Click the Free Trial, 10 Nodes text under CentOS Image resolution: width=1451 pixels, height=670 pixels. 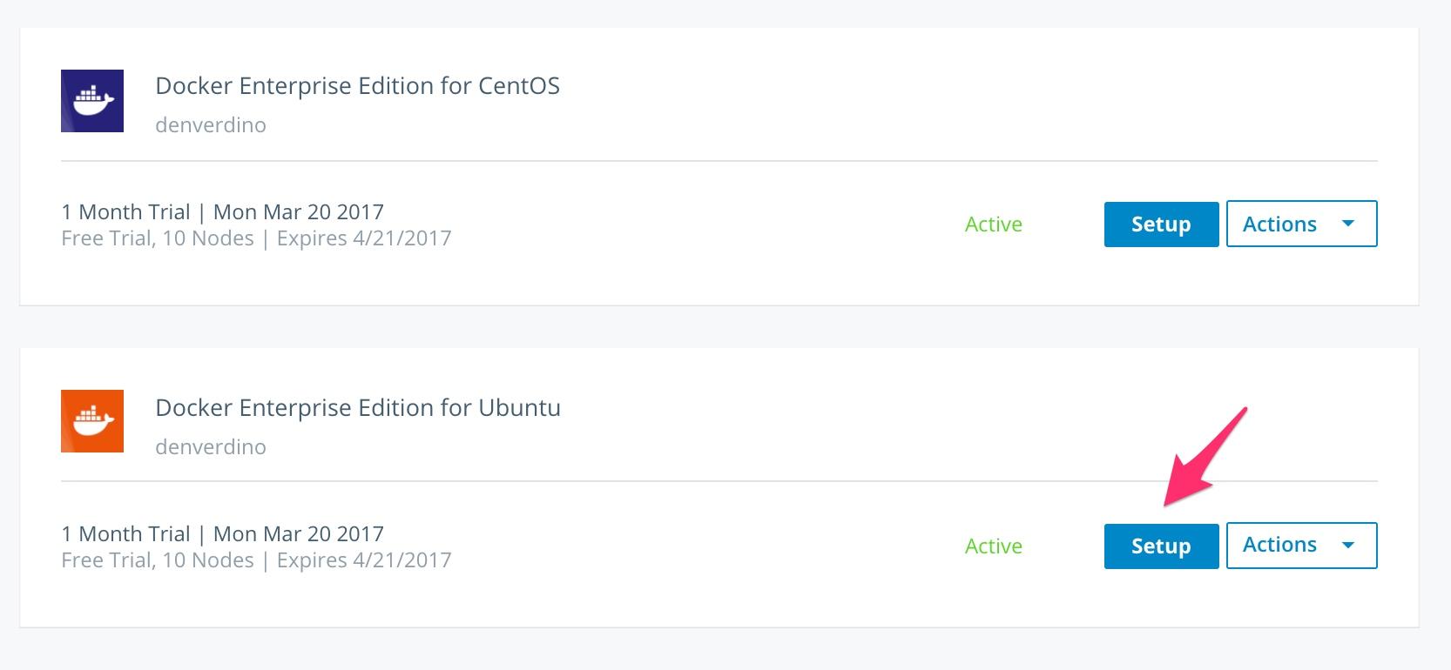[x=158, y=238]
